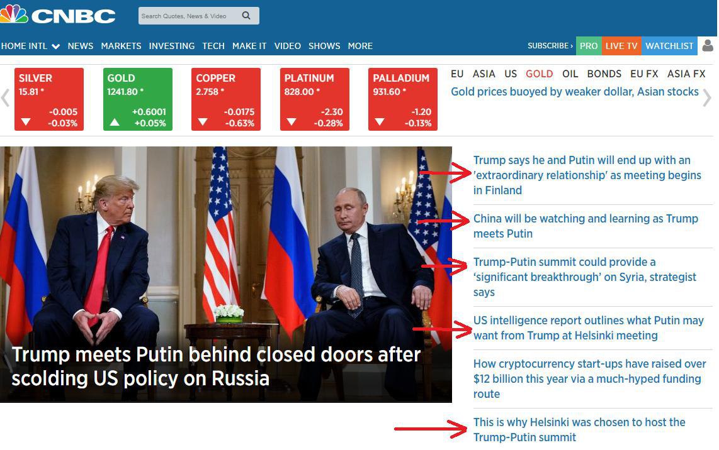Open the Palladium price tile

tap(402, 99)
